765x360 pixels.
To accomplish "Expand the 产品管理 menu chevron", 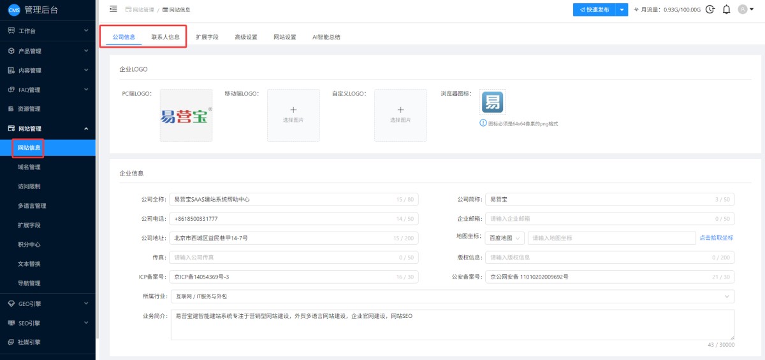I will point(86,51).
